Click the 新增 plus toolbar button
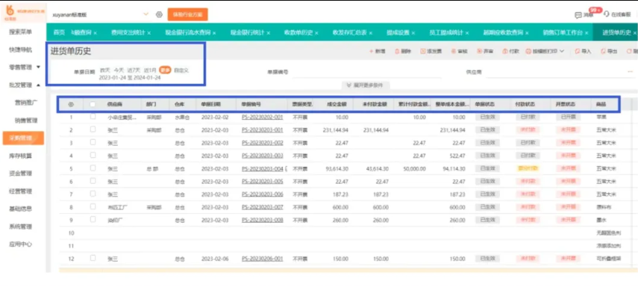The image size is (638, 286). point(377,51)
